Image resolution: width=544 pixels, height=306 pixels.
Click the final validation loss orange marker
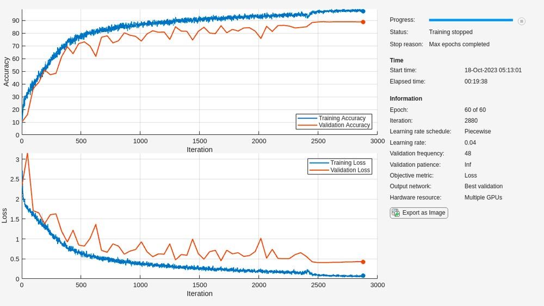tap(363, 261)
